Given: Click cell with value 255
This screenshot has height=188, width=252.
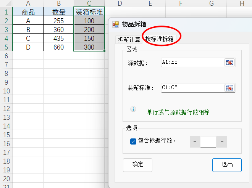Looking at the screenshot, I should click(x=59, y=21).
